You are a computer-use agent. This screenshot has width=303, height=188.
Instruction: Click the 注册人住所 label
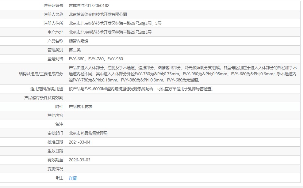(53, 23)
